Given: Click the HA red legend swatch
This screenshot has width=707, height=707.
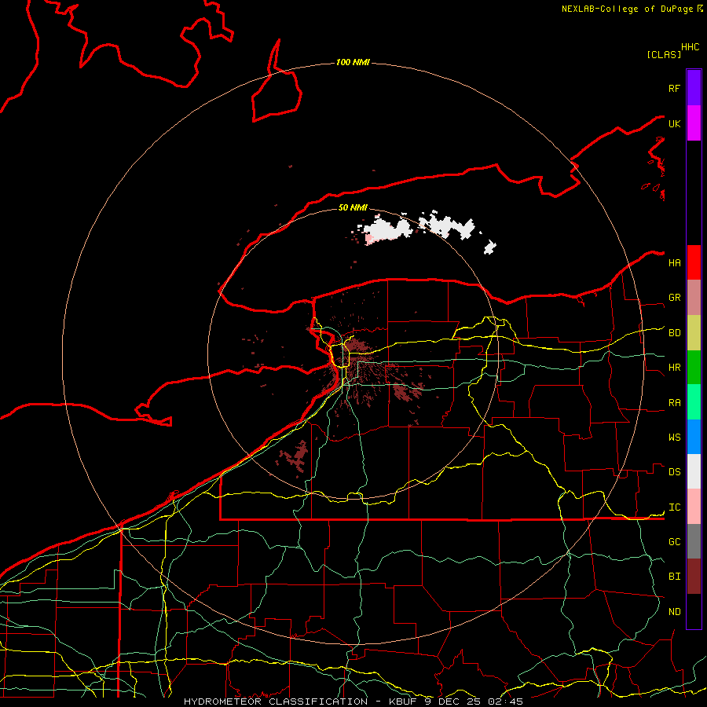Looking at the screenshot, I should click(694, 262).
